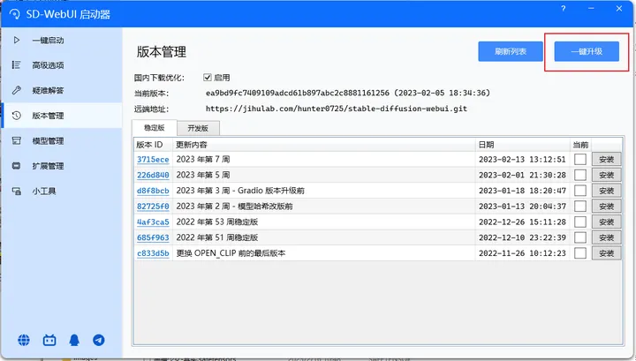Click the 版本 ID column header

[154, 145]
